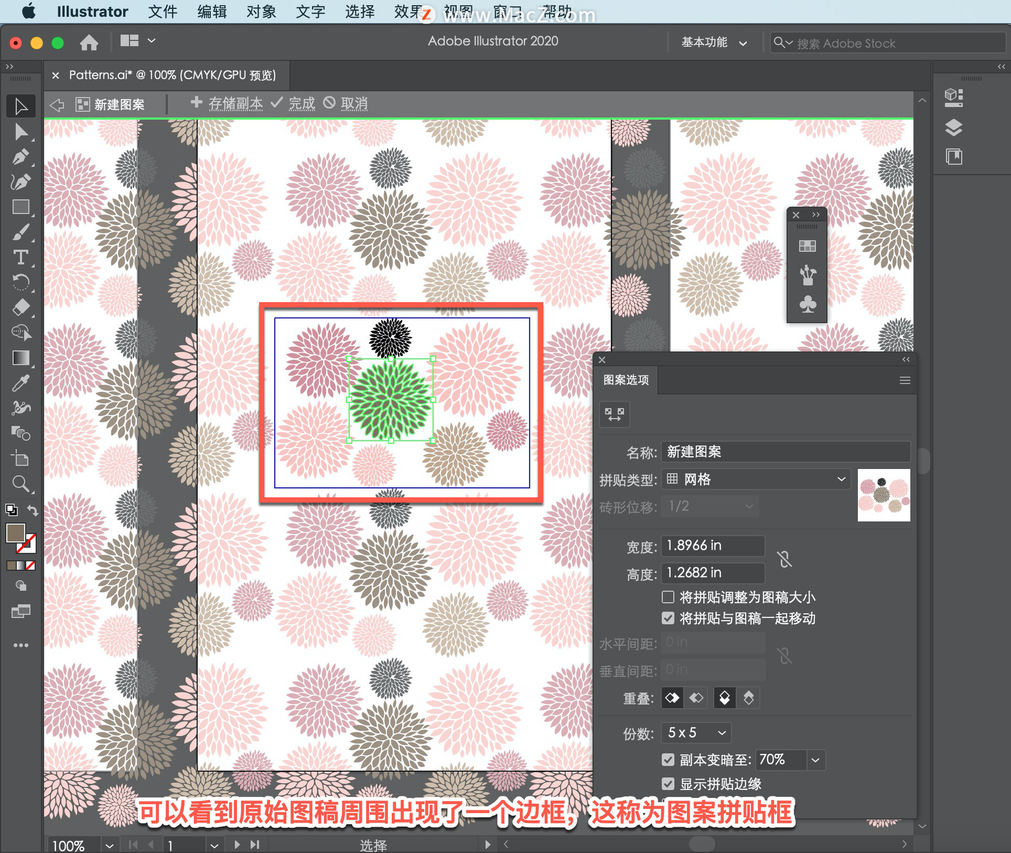The image size is (1011, 853).
Task: Open 拼贴类型 网格 dropdown
Action: [x=756, y=479]
